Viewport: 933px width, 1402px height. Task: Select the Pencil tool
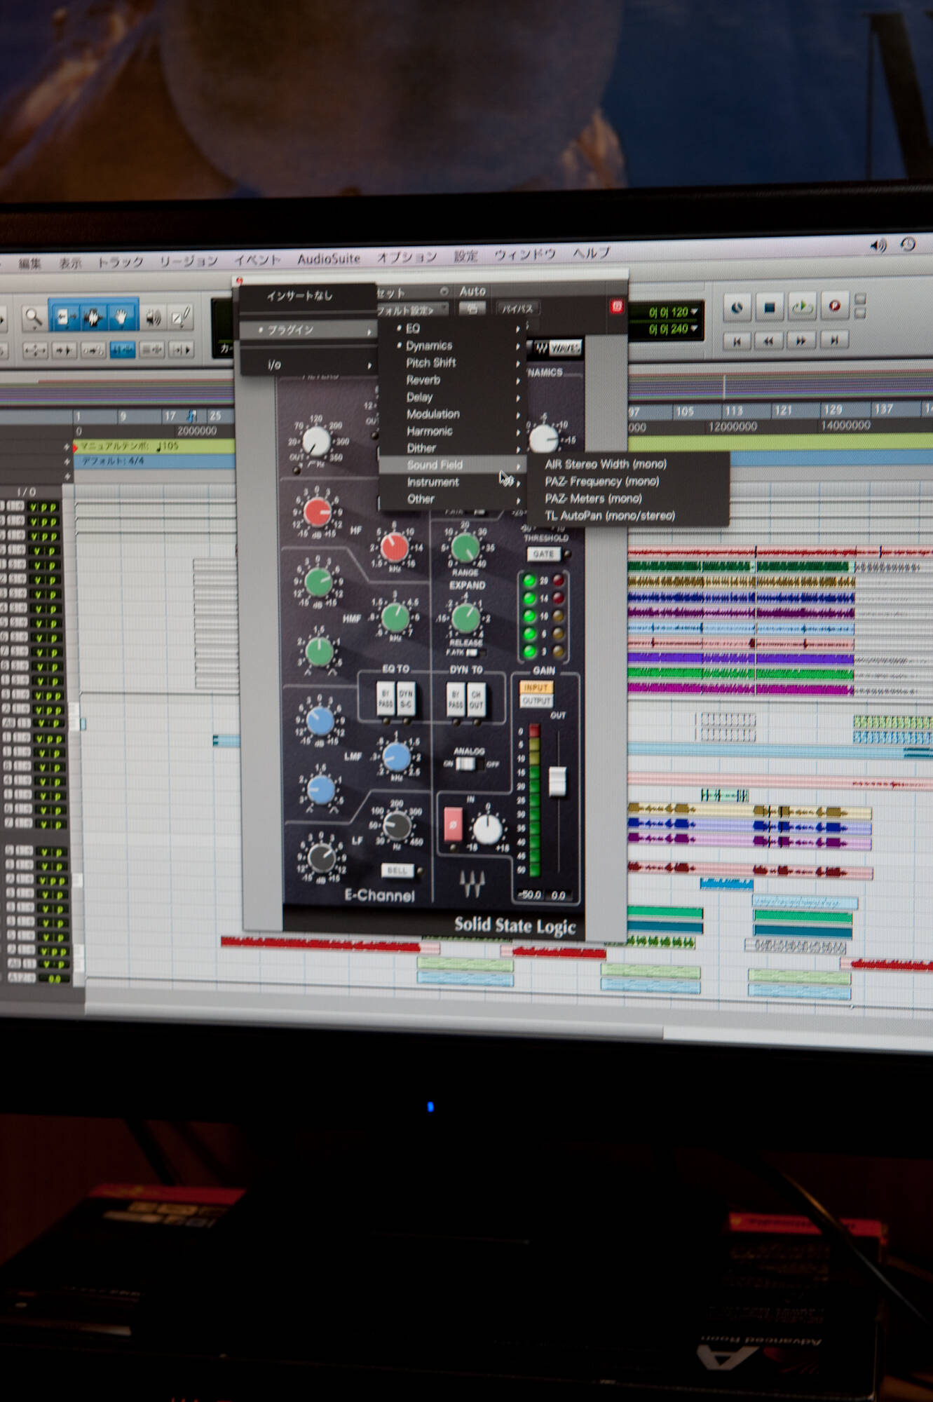click(181, 318)
